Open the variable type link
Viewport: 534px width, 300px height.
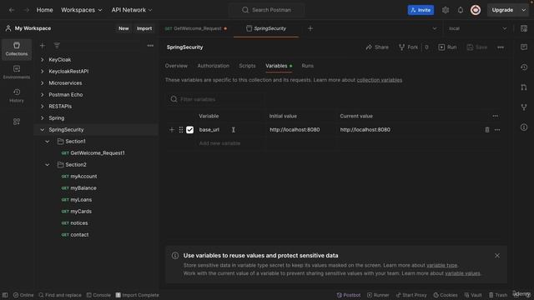tap(441, 265)
